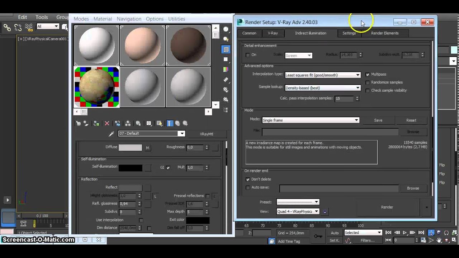Click the Reset irradiance map button
Image resolution: width=459 pixels, height=258 pixels.
pyautogui.click(x=411, y=120)
